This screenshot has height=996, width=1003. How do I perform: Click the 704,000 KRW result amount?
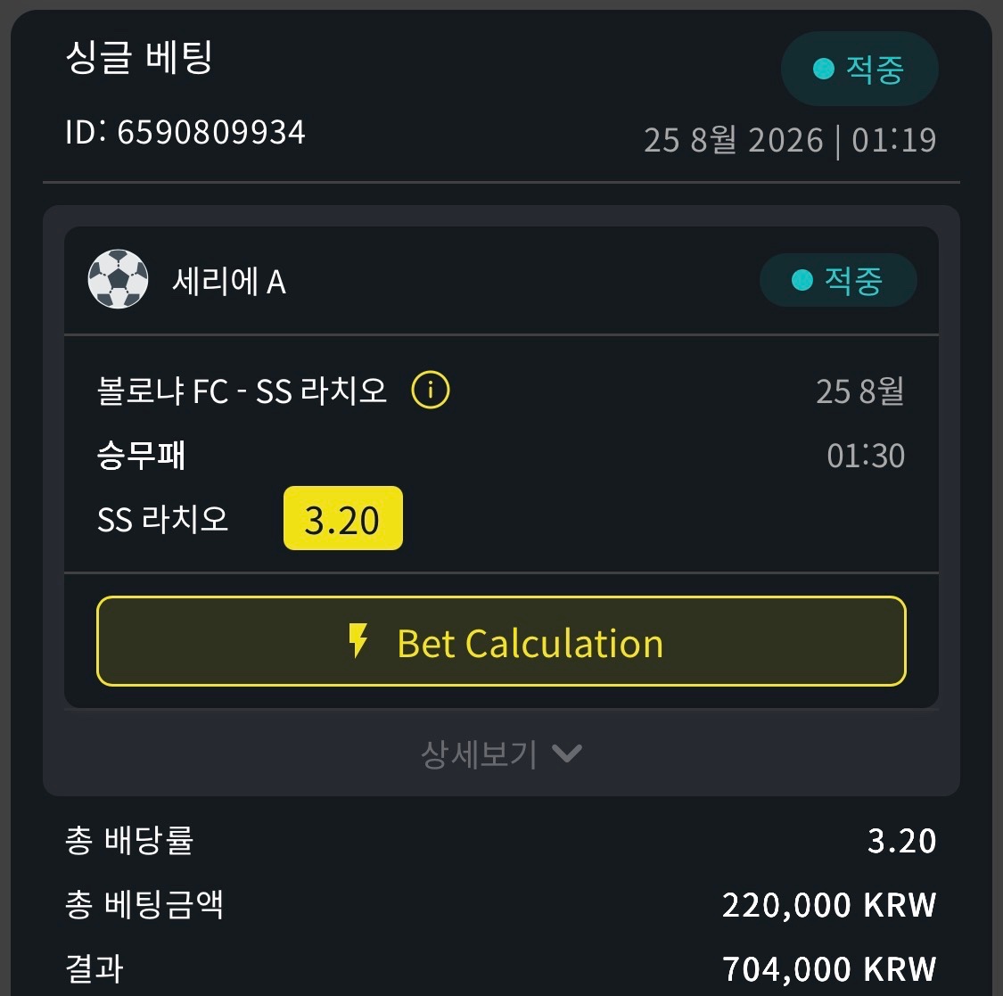click(829, 968)
